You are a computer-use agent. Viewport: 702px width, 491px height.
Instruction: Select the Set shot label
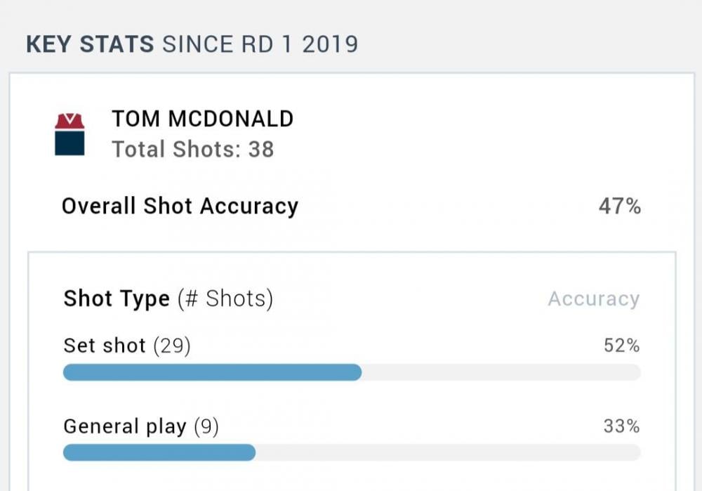click(x=105, y=346)
